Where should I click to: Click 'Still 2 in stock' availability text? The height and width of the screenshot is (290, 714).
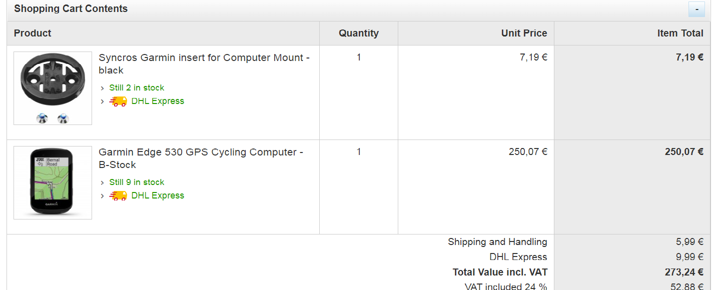[x=137, y=88]
